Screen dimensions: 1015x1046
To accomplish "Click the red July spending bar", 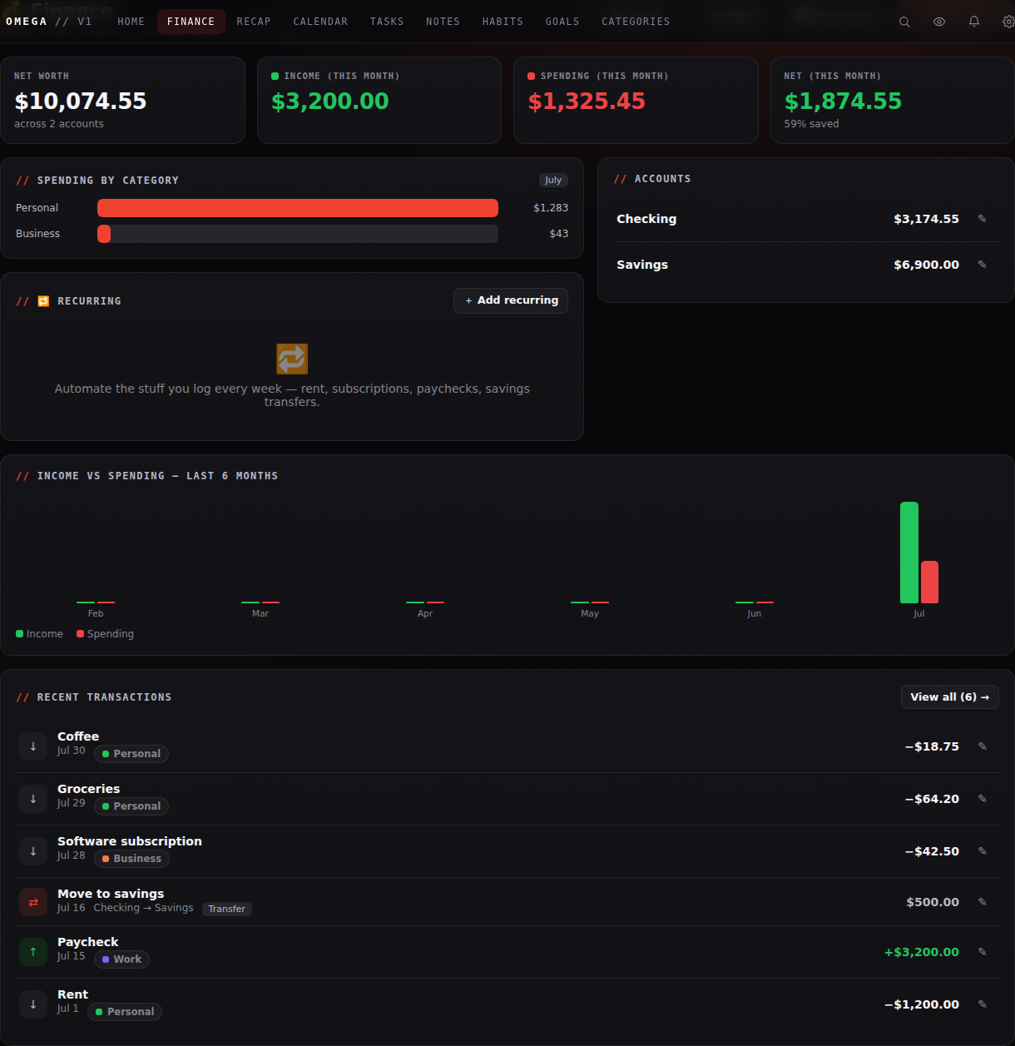I will pyautogui.click(x=929, y=582).
